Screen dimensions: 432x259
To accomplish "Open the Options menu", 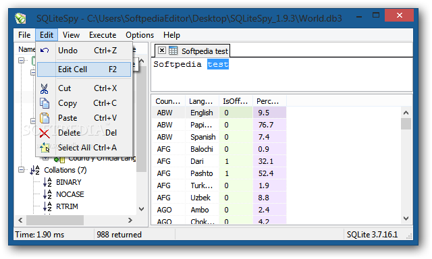I will pos(140,35).
